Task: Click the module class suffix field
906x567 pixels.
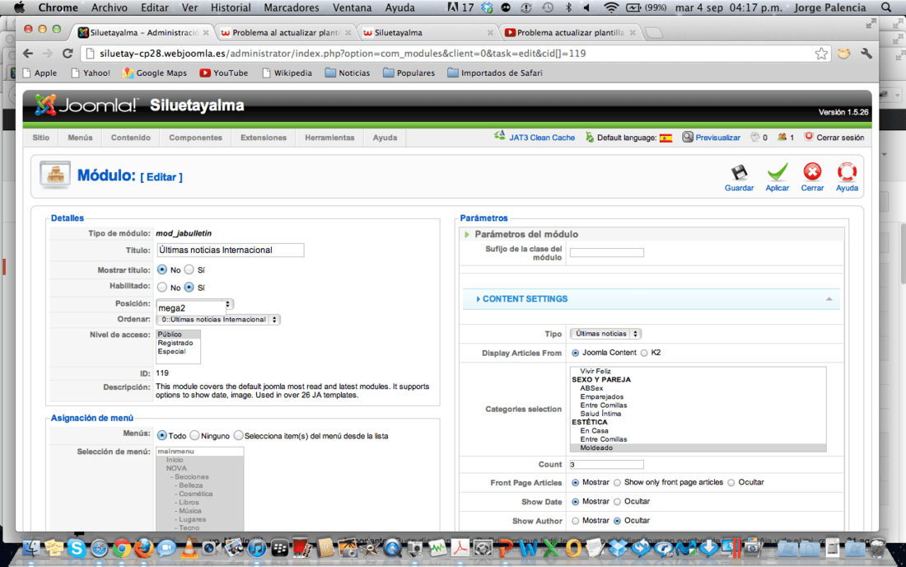Action: [607, 252]
